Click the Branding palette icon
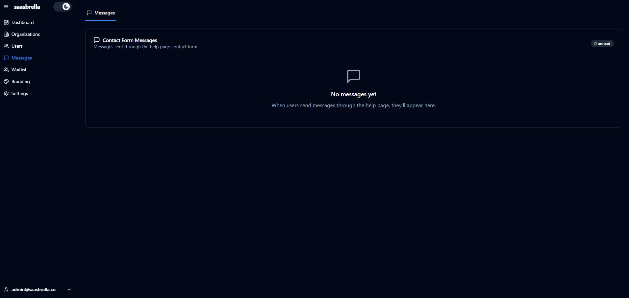 point(6,81)
